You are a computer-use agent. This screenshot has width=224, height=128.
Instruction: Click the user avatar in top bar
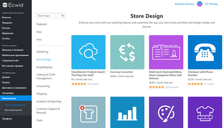[199, 4]
